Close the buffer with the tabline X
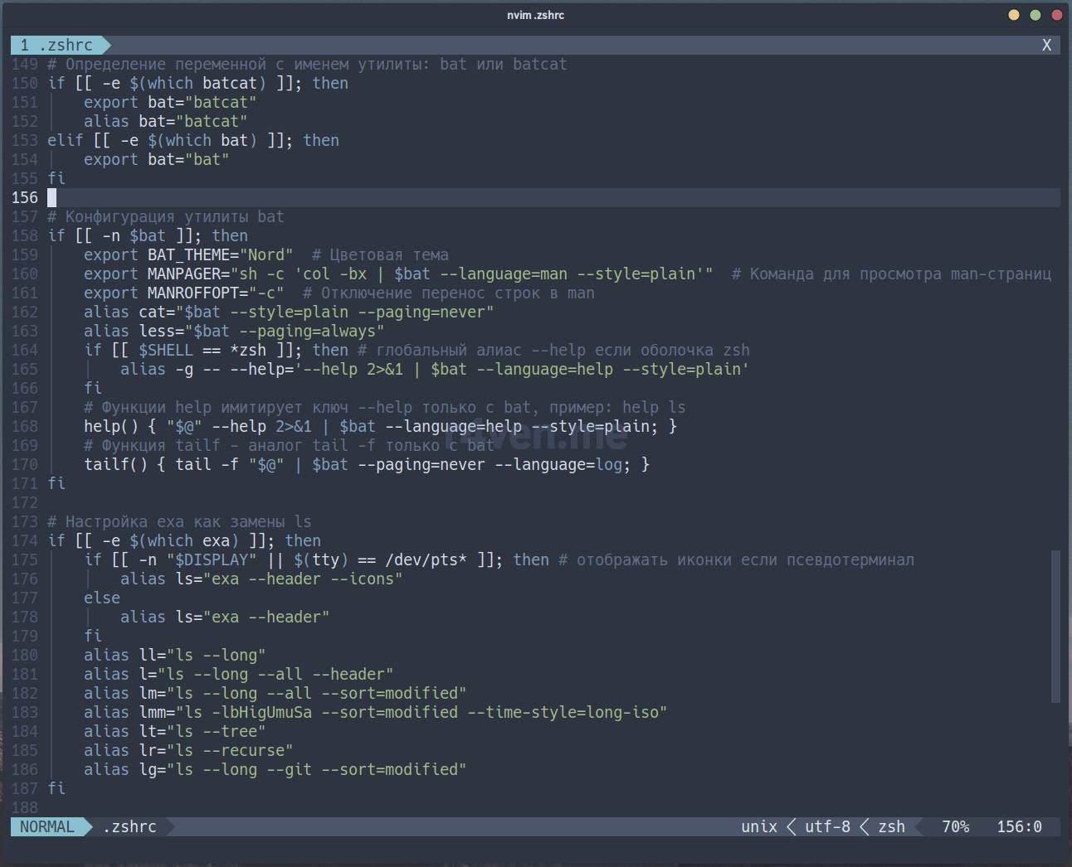Screen dimensions: 1072x867 pos(1046,46)
